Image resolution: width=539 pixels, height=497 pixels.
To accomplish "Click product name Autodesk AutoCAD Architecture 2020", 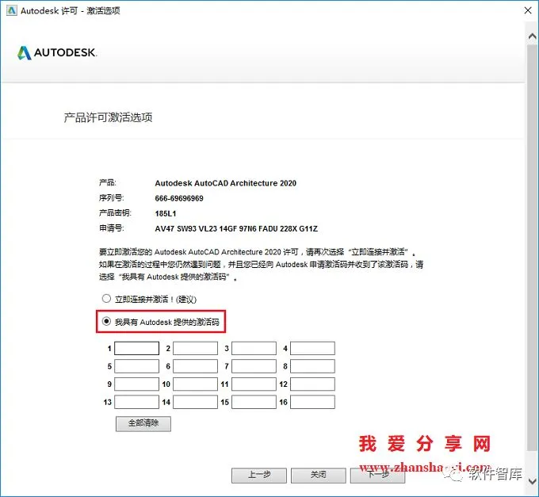I will tap(225, 183).
